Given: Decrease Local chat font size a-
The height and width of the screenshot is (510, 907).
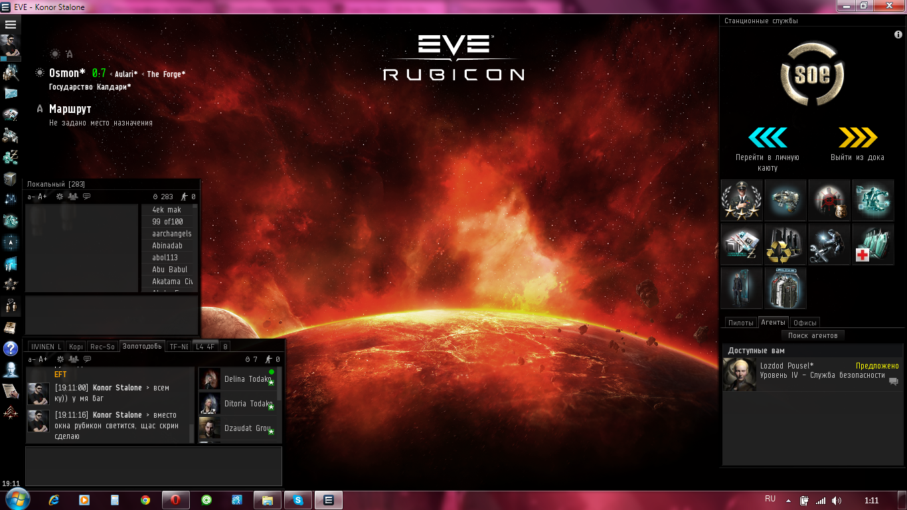Looking at the screenshot, I should click(x=31, y=197).
